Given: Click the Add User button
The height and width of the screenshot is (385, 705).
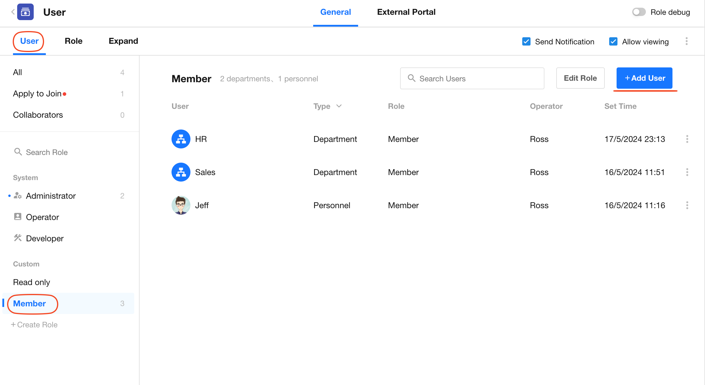Looking at the screenshot, I should [644, 78].
